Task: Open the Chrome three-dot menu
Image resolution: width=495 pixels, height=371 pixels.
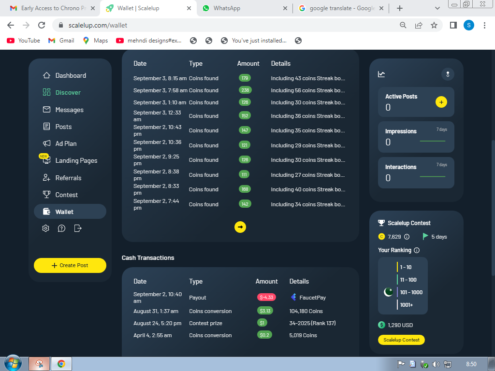Action: (484, 25)
